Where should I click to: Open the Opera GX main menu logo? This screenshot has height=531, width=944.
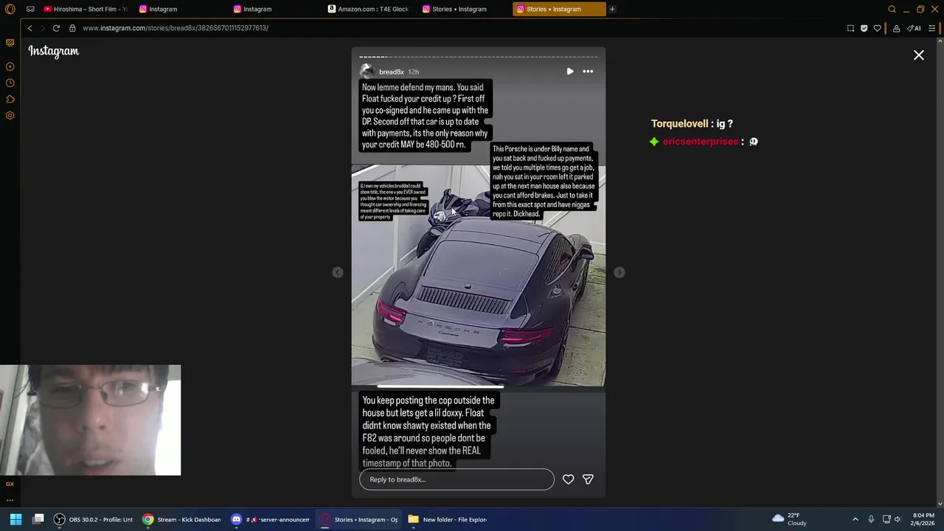10,9
